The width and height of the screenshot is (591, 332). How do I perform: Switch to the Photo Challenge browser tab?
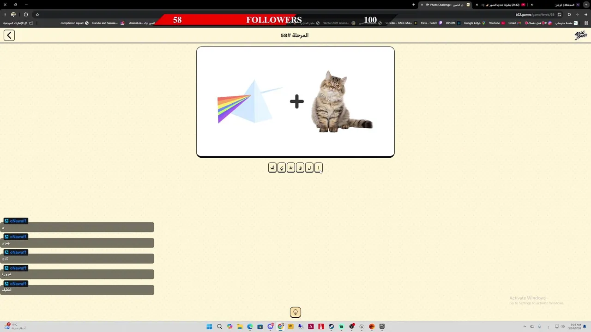pyautogui.click(x=446, y=5)
